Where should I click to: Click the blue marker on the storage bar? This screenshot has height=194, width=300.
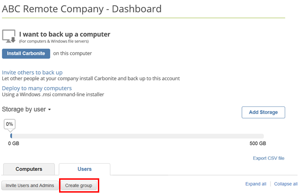click(11, 136)
